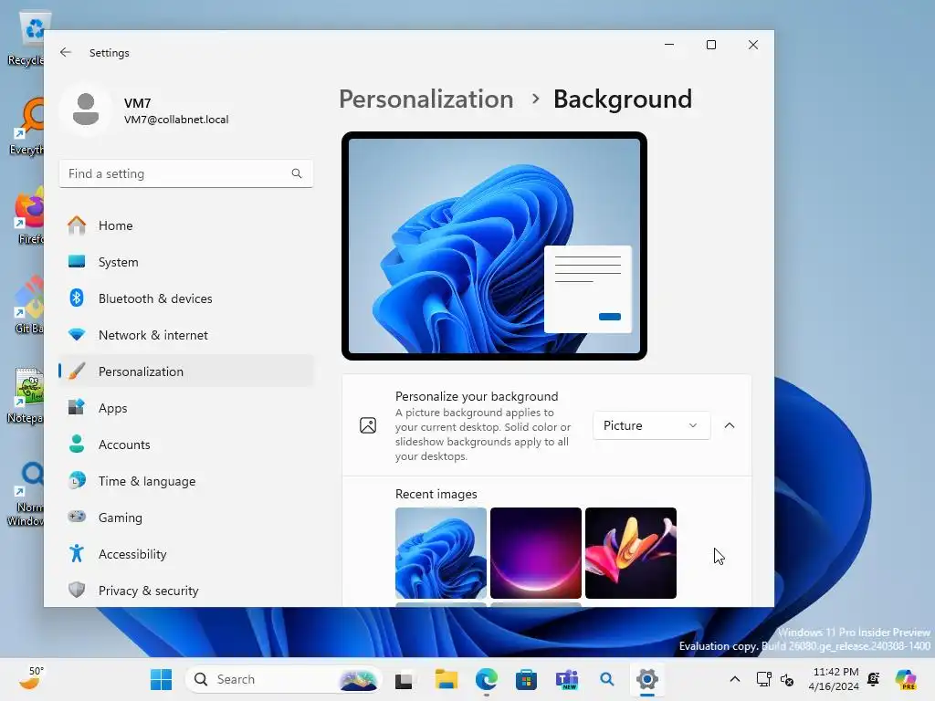Viewport: 935px width, 701px height.
Task: Open Network & internet settings
Action: coord(186,335)
